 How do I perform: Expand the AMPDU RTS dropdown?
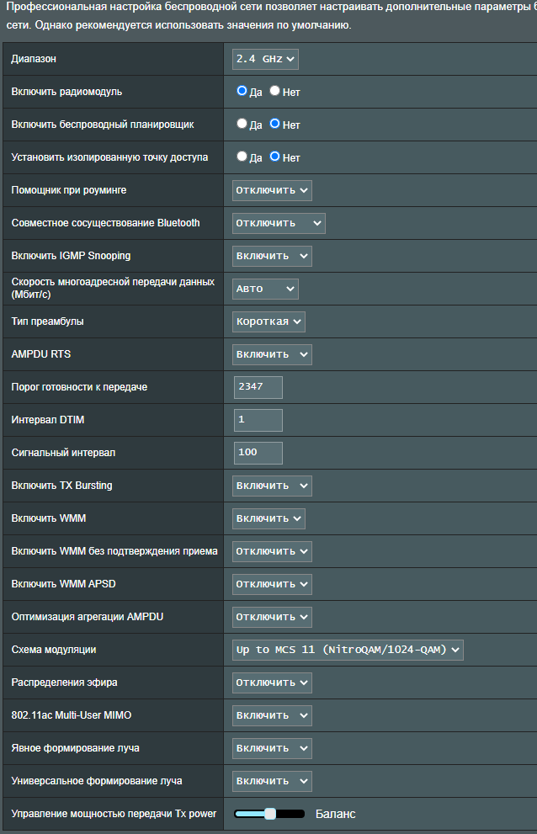[272, 354]
